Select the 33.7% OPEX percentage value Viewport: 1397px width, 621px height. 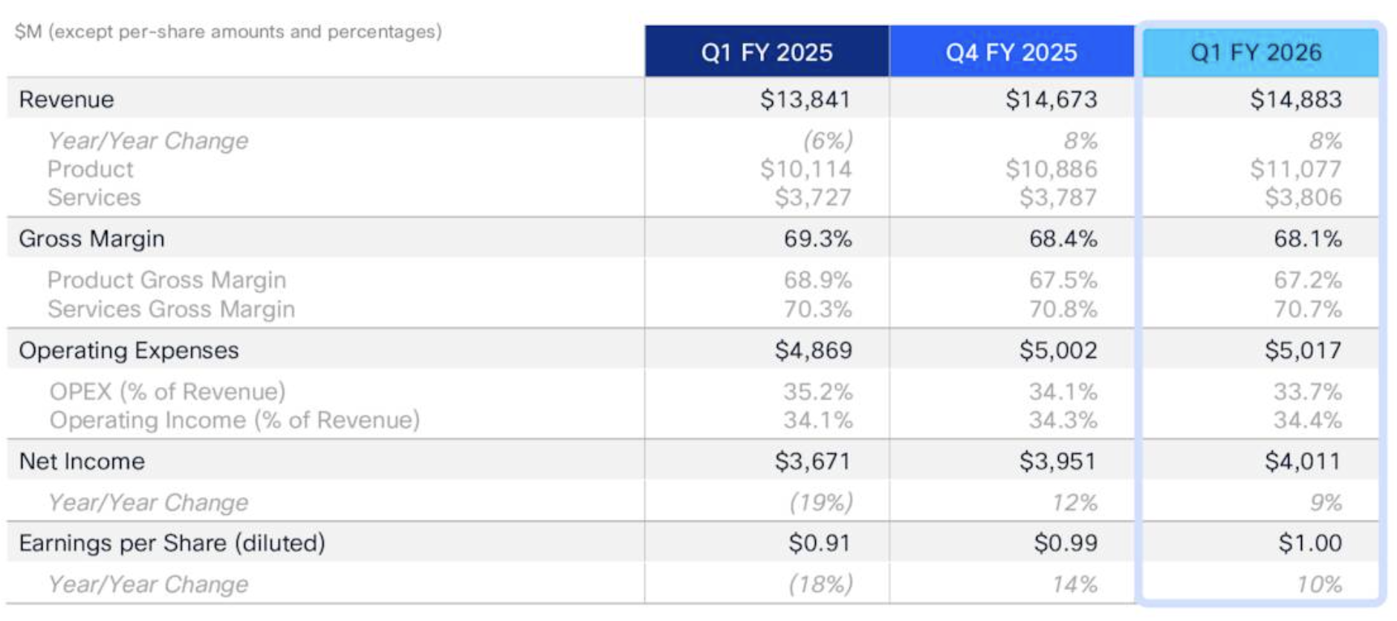[x=1307, y=392]
